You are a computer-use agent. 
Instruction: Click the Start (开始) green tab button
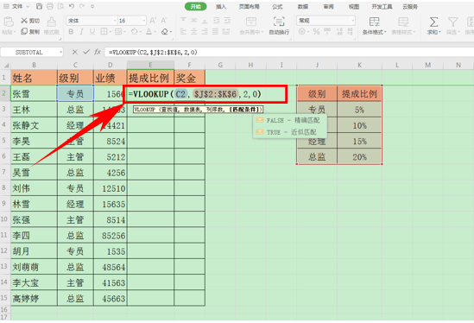click(x=196, y=6)
